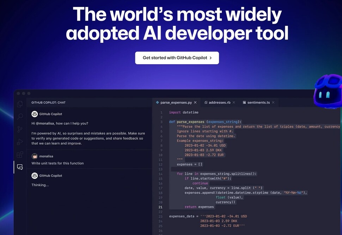342x235 pixels.
Task: Click the monalisa user avatar
Action: [35, 156]
